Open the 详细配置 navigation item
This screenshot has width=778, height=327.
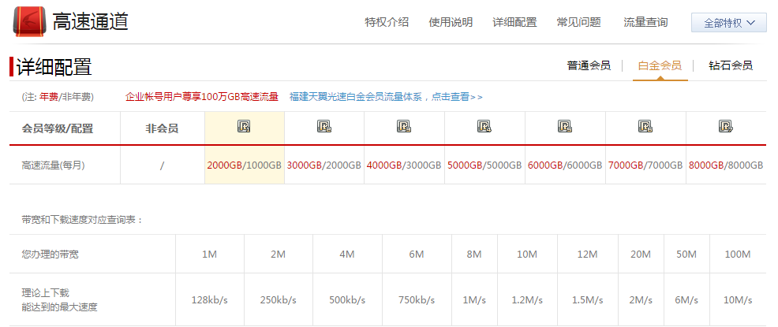514,22
